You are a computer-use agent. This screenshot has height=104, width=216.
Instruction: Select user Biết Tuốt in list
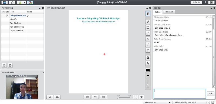point(22,19)
